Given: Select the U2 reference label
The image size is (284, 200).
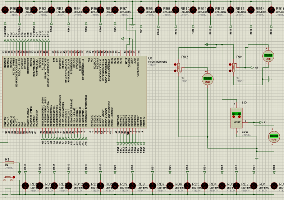Looking at the screenshot, I should (x=244, y=103).
